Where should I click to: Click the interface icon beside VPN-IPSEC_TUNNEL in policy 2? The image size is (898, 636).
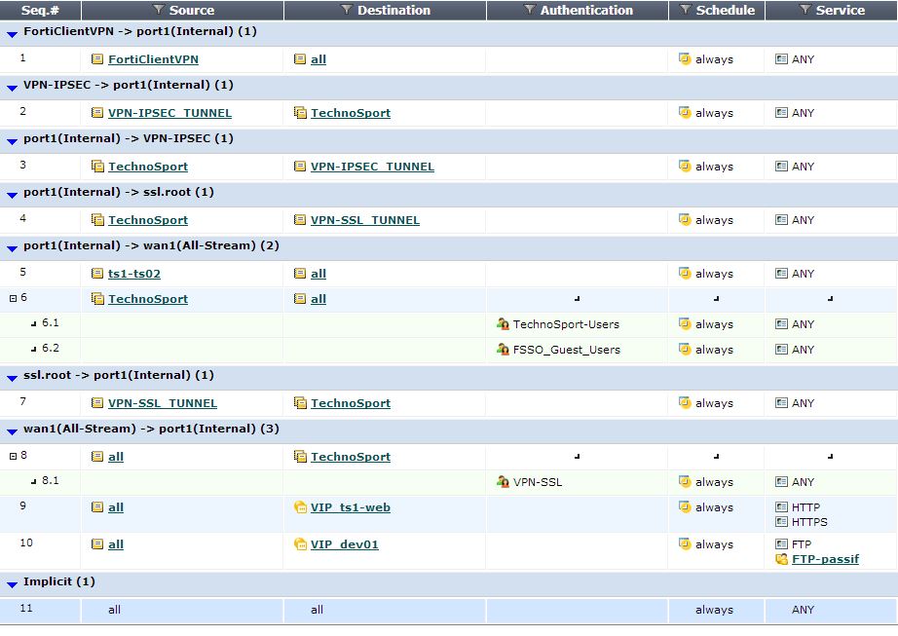tap(98, 112)
